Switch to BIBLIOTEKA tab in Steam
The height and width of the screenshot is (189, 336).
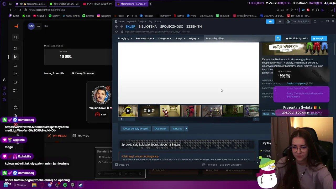click(148, 27)
